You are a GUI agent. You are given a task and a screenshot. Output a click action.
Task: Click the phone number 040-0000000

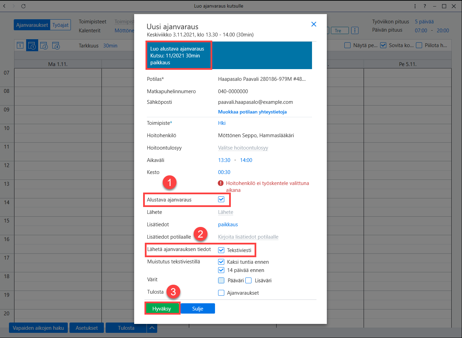pos(233,91)
